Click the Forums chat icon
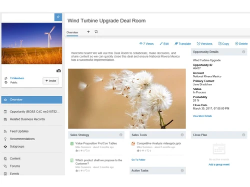The width and height of the screenshot is (250, 187). click(x=5, y=166)
